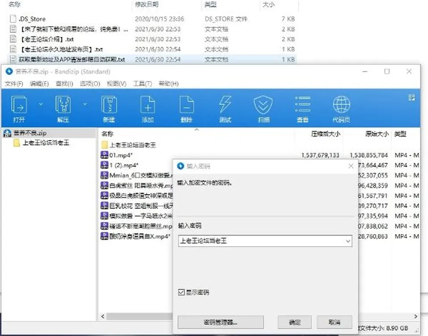Screen dimensions: 428x336
Task: Click the 扫描 (Scan) shield icon
Action: tap(263, 105)
